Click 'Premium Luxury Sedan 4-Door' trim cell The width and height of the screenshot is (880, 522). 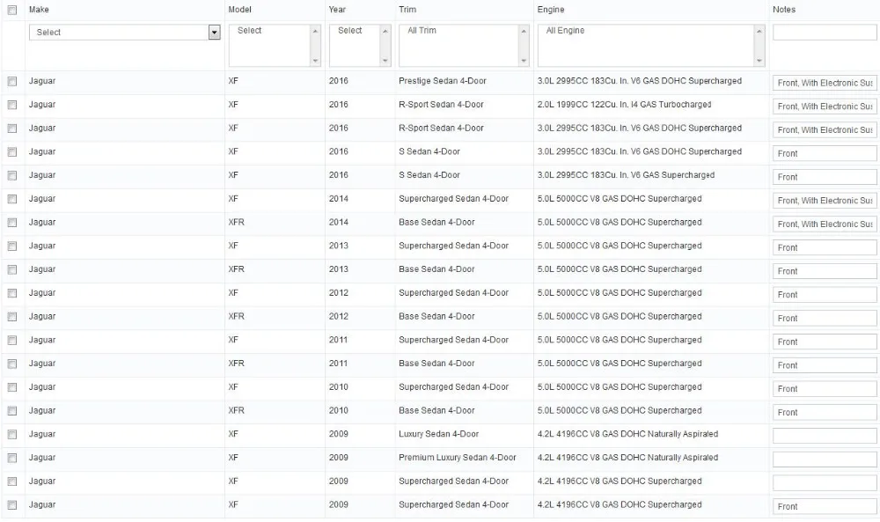click(x=458, y=458)
